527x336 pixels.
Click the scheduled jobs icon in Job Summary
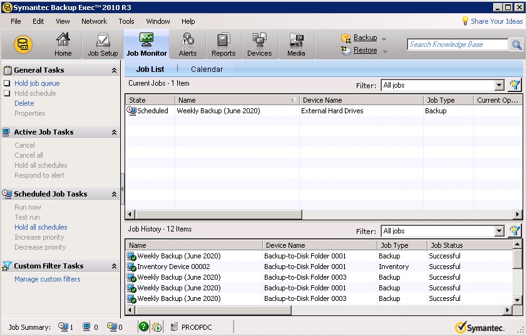pyautogui.click(x=63, y=327)
